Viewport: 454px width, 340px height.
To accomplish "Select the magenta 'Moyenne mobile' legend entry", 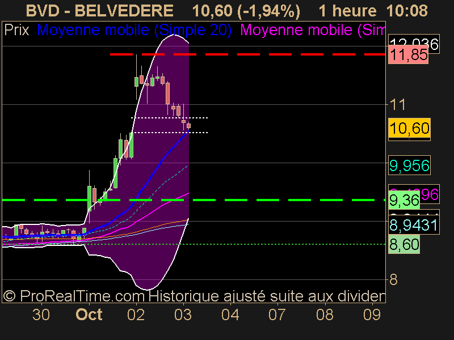I will tap(313, 30).
